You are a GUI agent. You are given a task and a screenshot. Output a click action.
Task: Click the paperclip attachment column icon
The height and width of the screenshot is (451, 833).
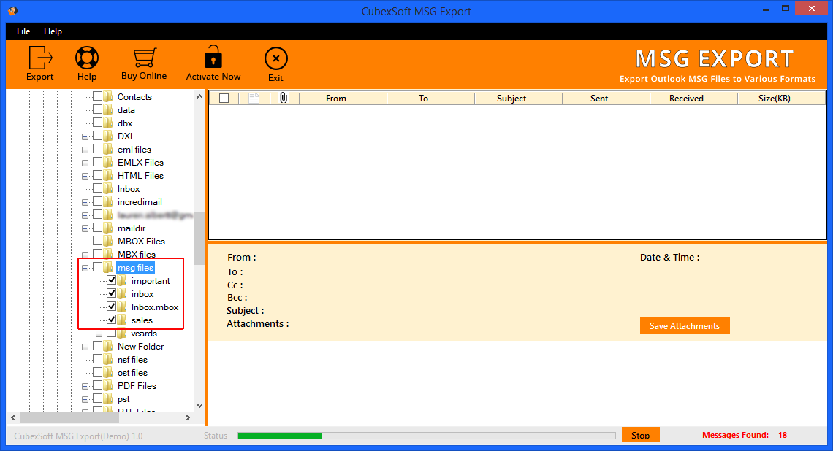click(x=284, y=98)
